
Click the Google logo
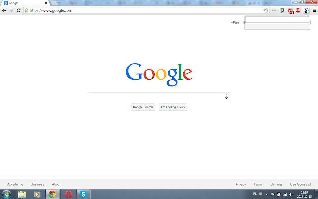tap(159, 74)
